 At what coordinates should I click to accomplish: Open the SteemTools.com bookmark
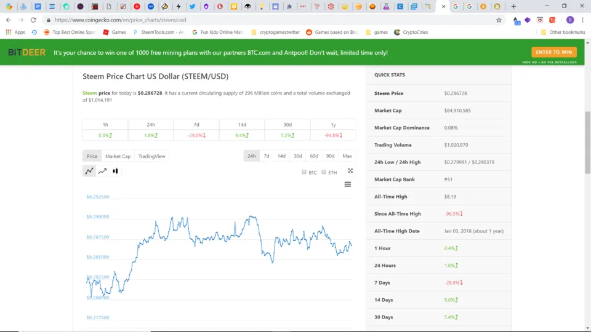tap(158, 33)
